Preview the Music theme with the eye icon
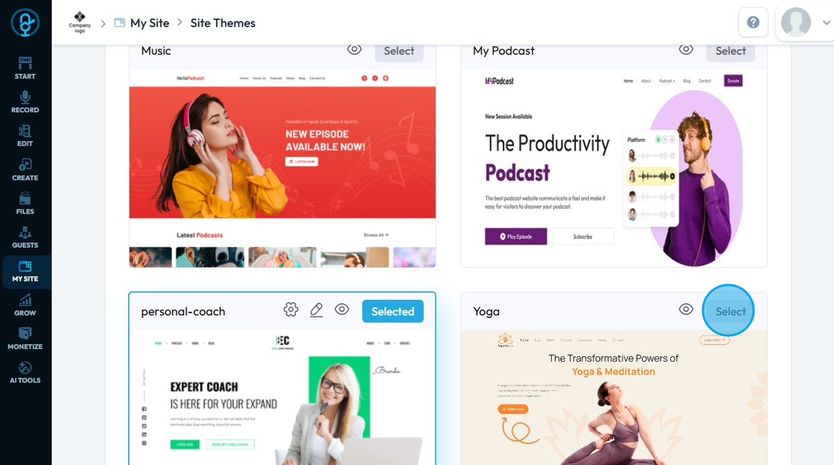Image resolution: width=834 pixels, height=465 pixels. pos(354,49)
